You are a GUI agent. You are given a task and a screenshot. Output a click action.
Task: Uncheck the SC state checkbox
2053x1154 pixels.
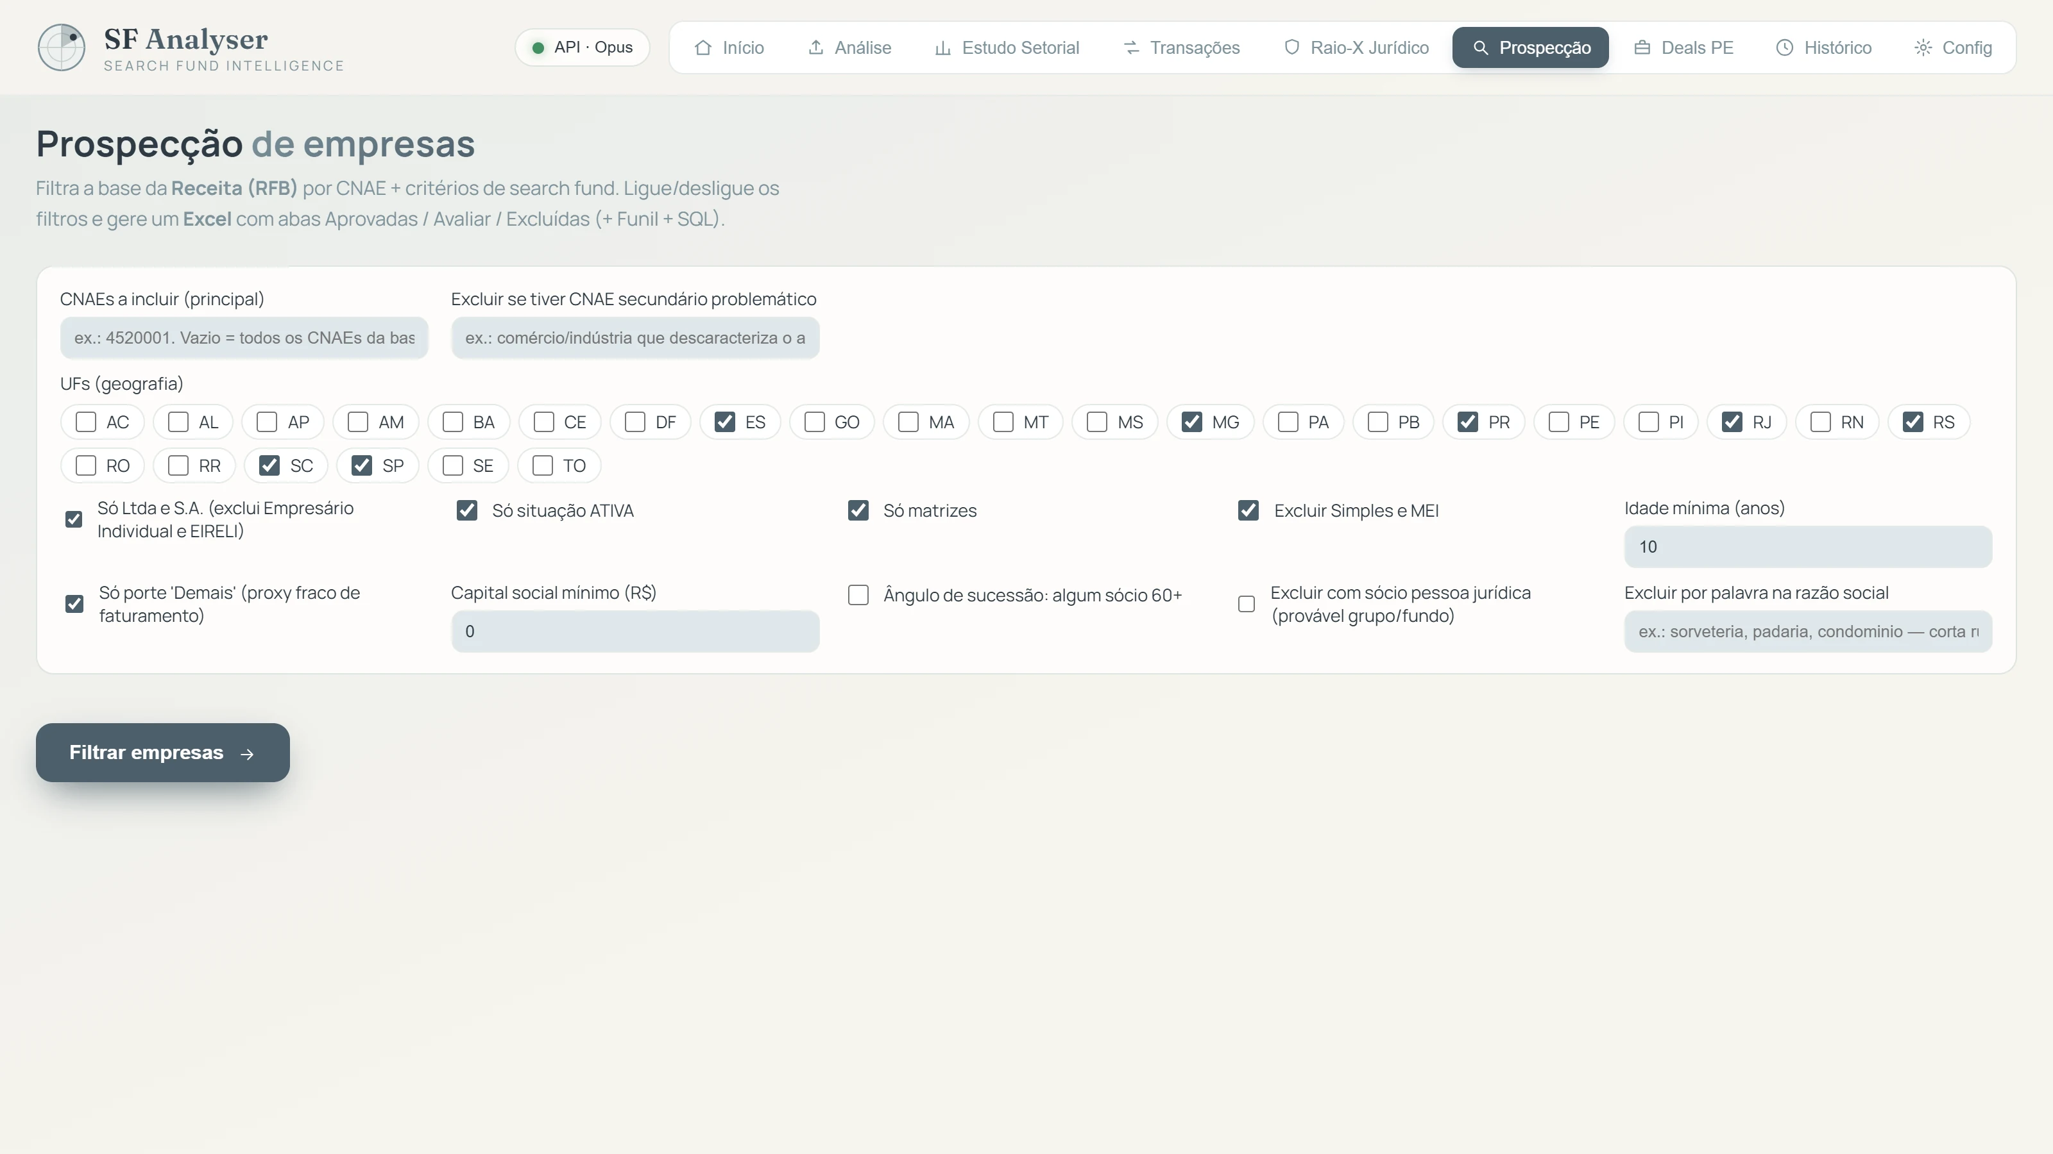point(269,465)
